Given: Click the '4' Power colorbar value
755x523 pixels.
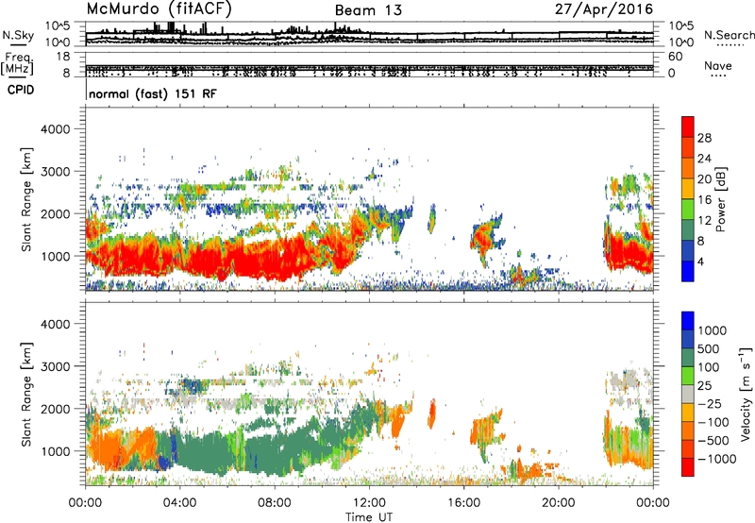Looking at the screenshot, I should (x=701, y=261).
